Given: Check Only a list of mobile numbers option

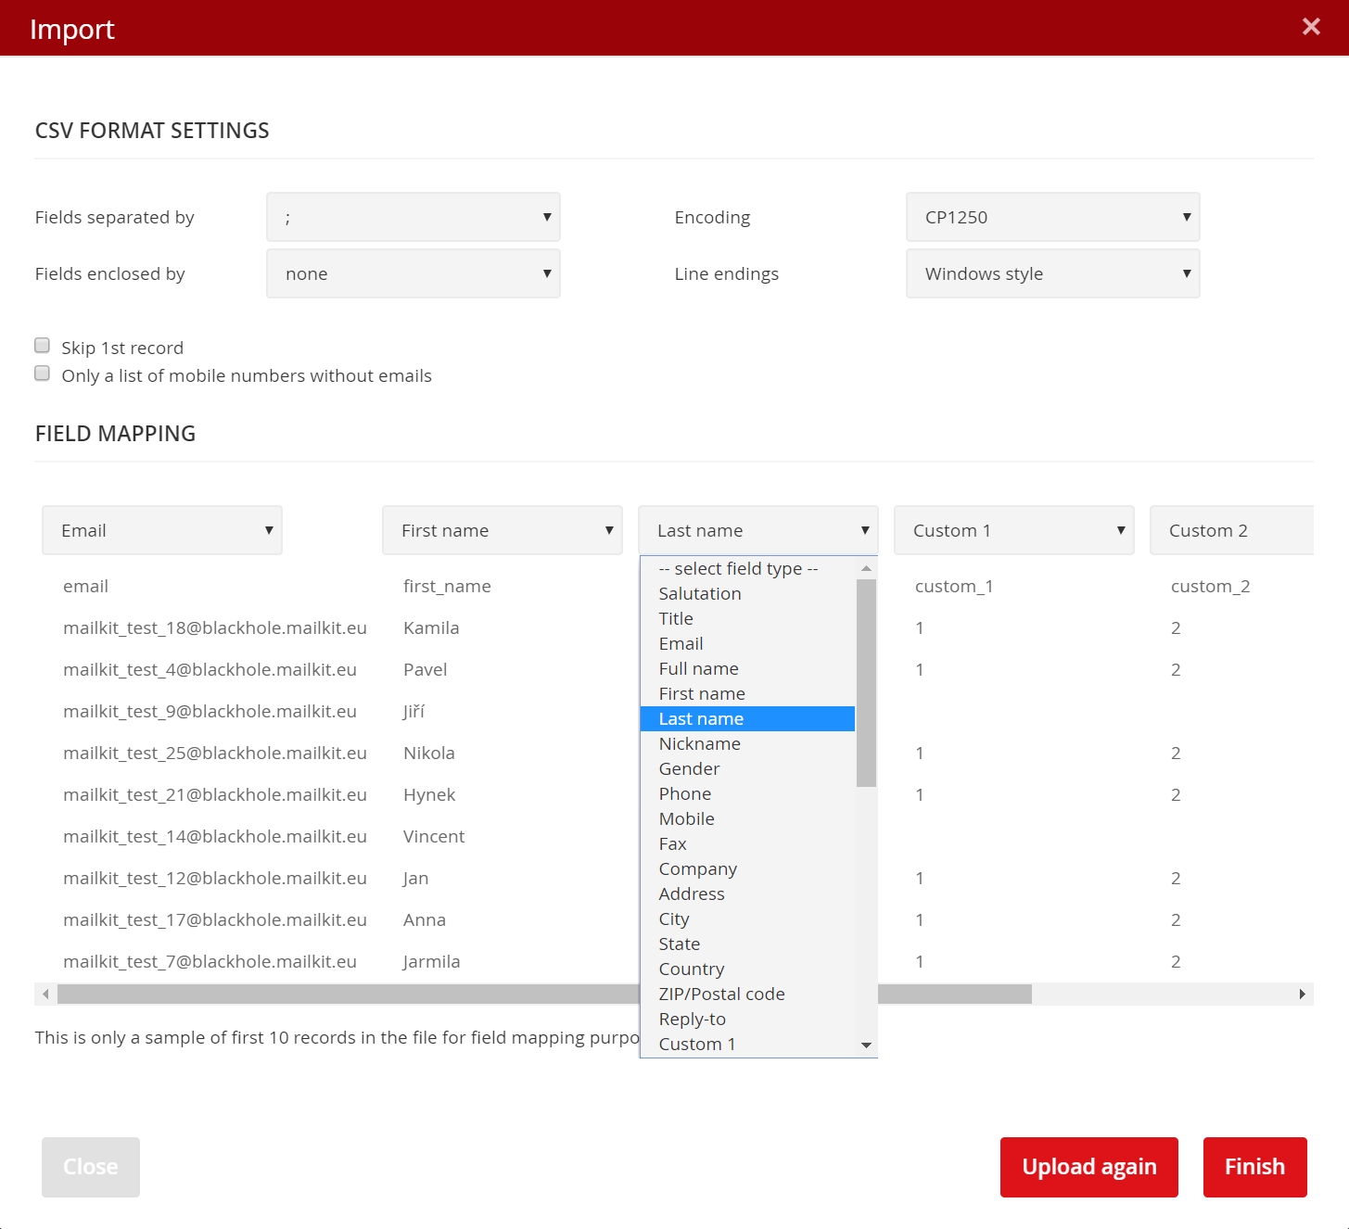Looking at the screenshot, I should [43, 374].
